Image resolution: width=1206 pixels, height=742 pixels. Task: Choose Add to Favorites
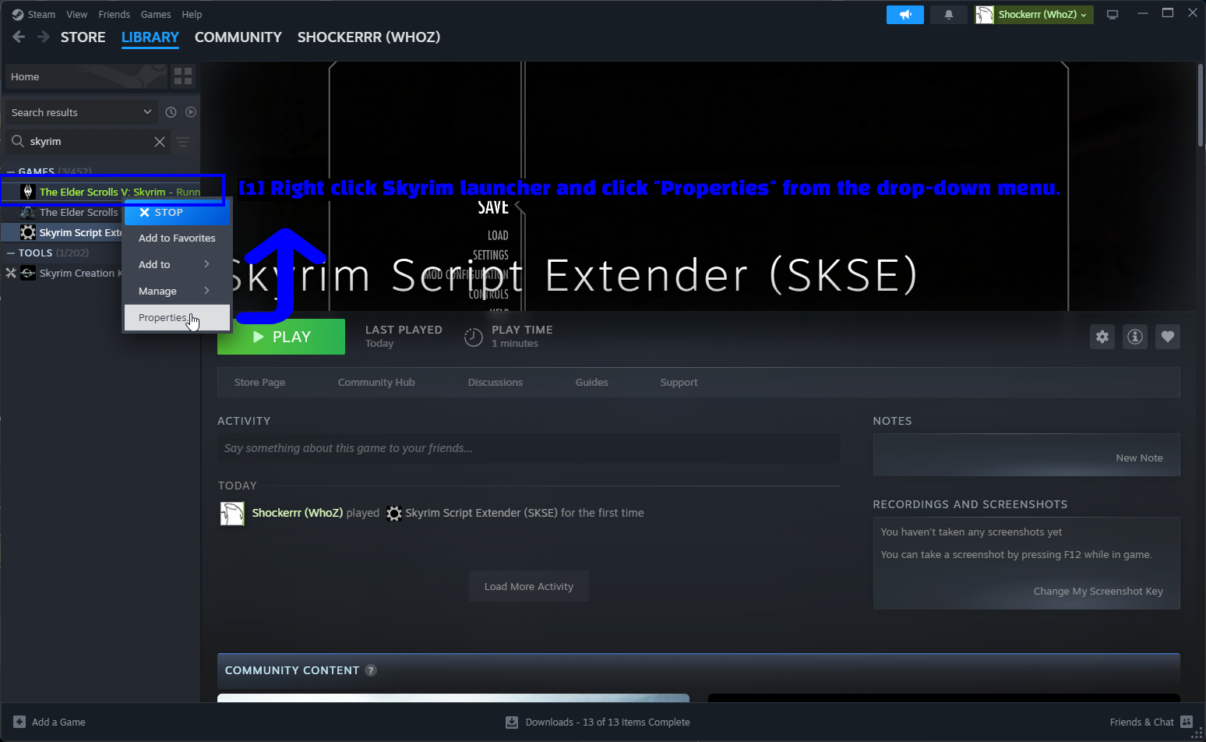(177, 238)
